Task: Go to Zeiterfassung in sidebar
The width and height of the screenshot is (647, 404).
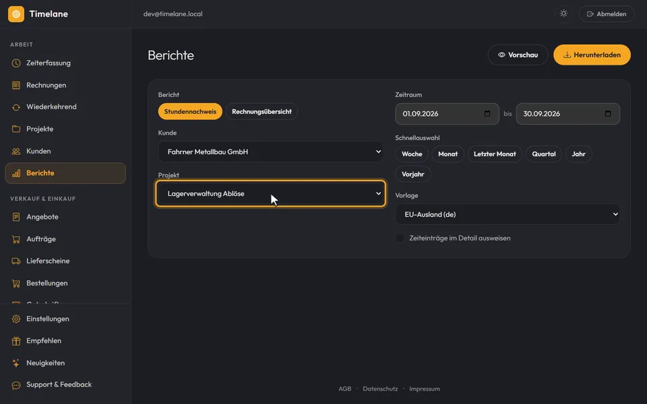Action: (x=65, y=63)
